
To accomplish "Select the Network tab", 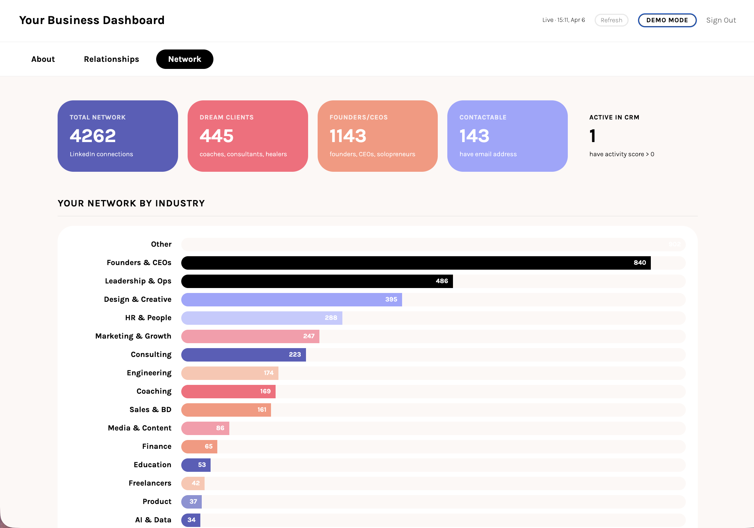I will pos(184,59).
